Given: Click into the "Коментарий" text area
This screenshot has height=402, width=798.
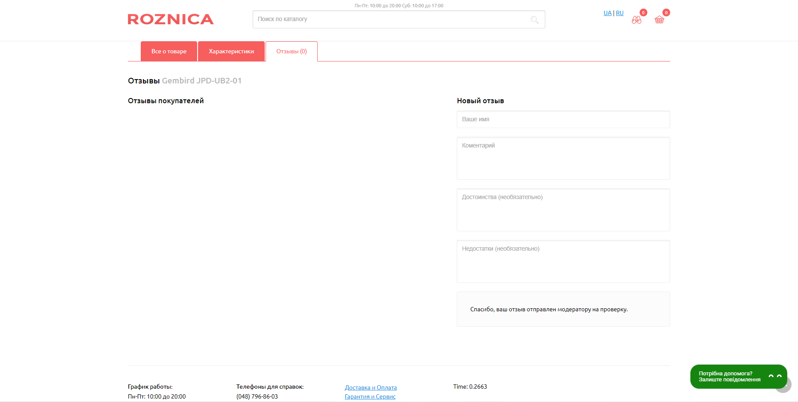Looking at the screenshot, I should (563, 158).
